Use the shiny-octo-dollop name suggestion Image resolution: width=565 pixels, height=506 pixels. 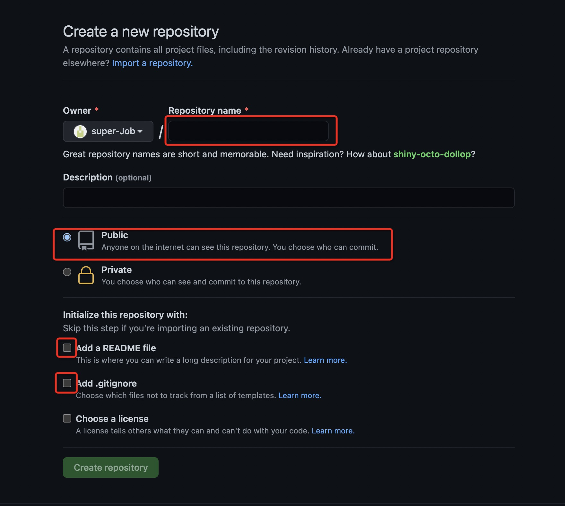432,154
